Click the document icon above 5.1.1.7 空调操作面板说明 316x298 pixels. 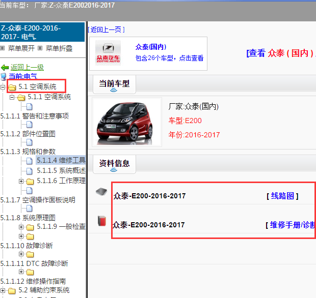pos(30,190)
